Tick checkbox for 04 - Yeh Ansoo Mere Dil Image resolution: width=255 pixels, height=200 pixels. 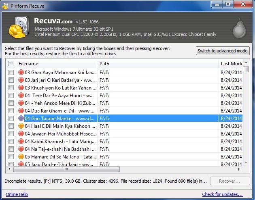click(11, 103)
